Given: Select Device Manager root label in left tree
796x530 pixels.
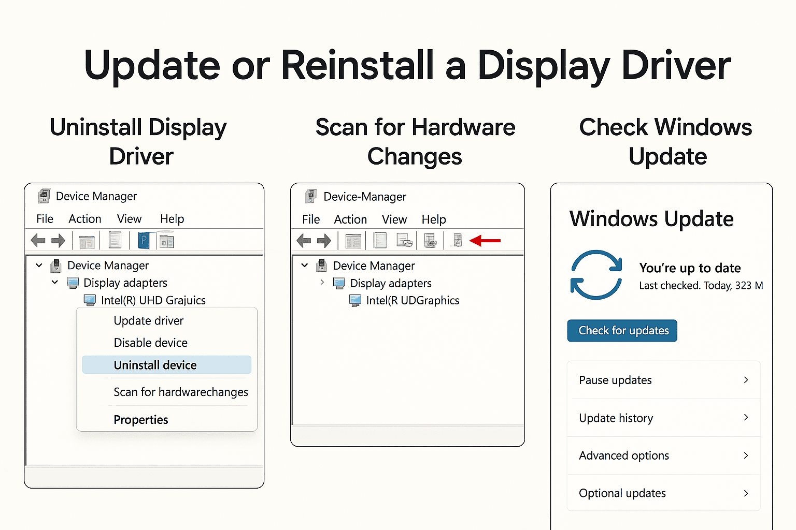Looking at the screenshot, I should [108, 266].
